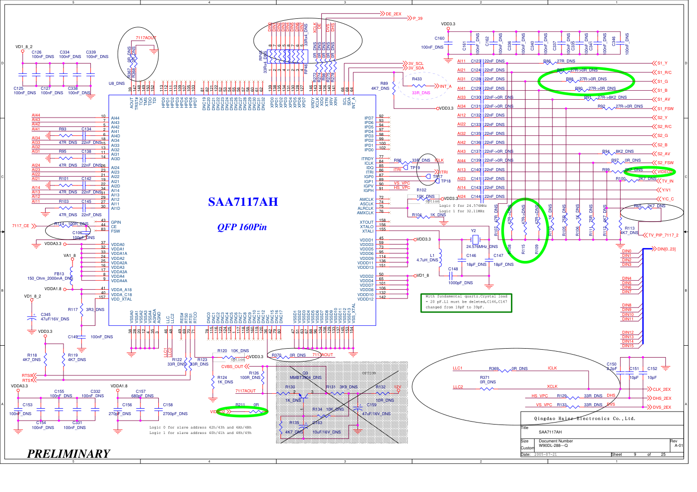The width and height of the screenshot is (697, 492).
Task: Click the 'TV_PIP_7117_2' port label
Action: 663,235
